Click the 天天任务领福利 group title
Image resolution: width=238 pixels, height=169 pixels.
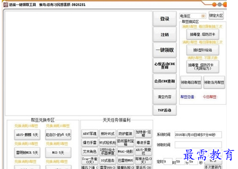coord(117,120)
